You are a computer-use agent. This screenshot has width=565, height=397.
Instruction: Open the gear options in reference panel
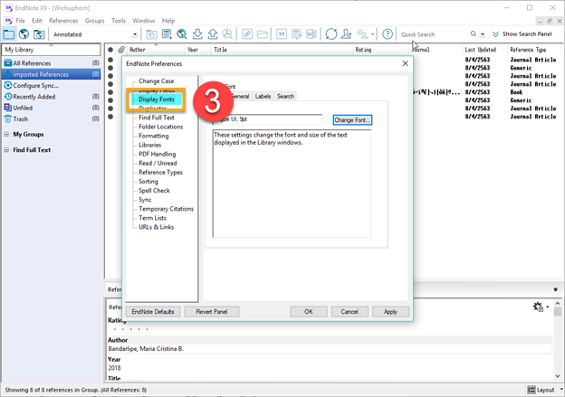coord(541,307)
